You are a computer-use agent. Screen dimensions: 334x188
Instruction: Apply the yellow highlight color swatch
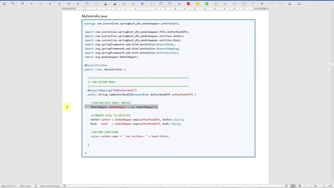198,4
